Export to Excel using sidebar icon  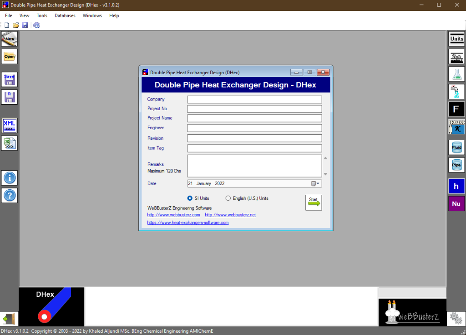coord(10,143)
